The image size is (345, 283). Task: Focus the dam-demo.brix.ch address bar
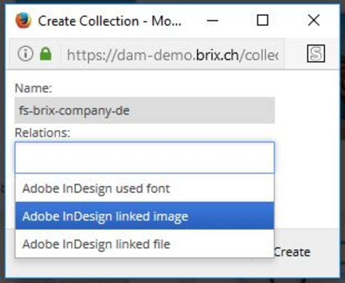point(172,54)
